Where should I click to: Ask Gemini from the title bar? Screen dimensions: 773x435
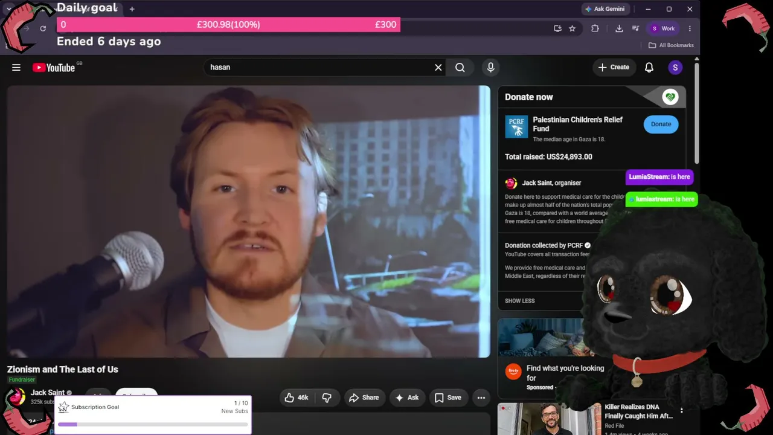tap(605, 9)
